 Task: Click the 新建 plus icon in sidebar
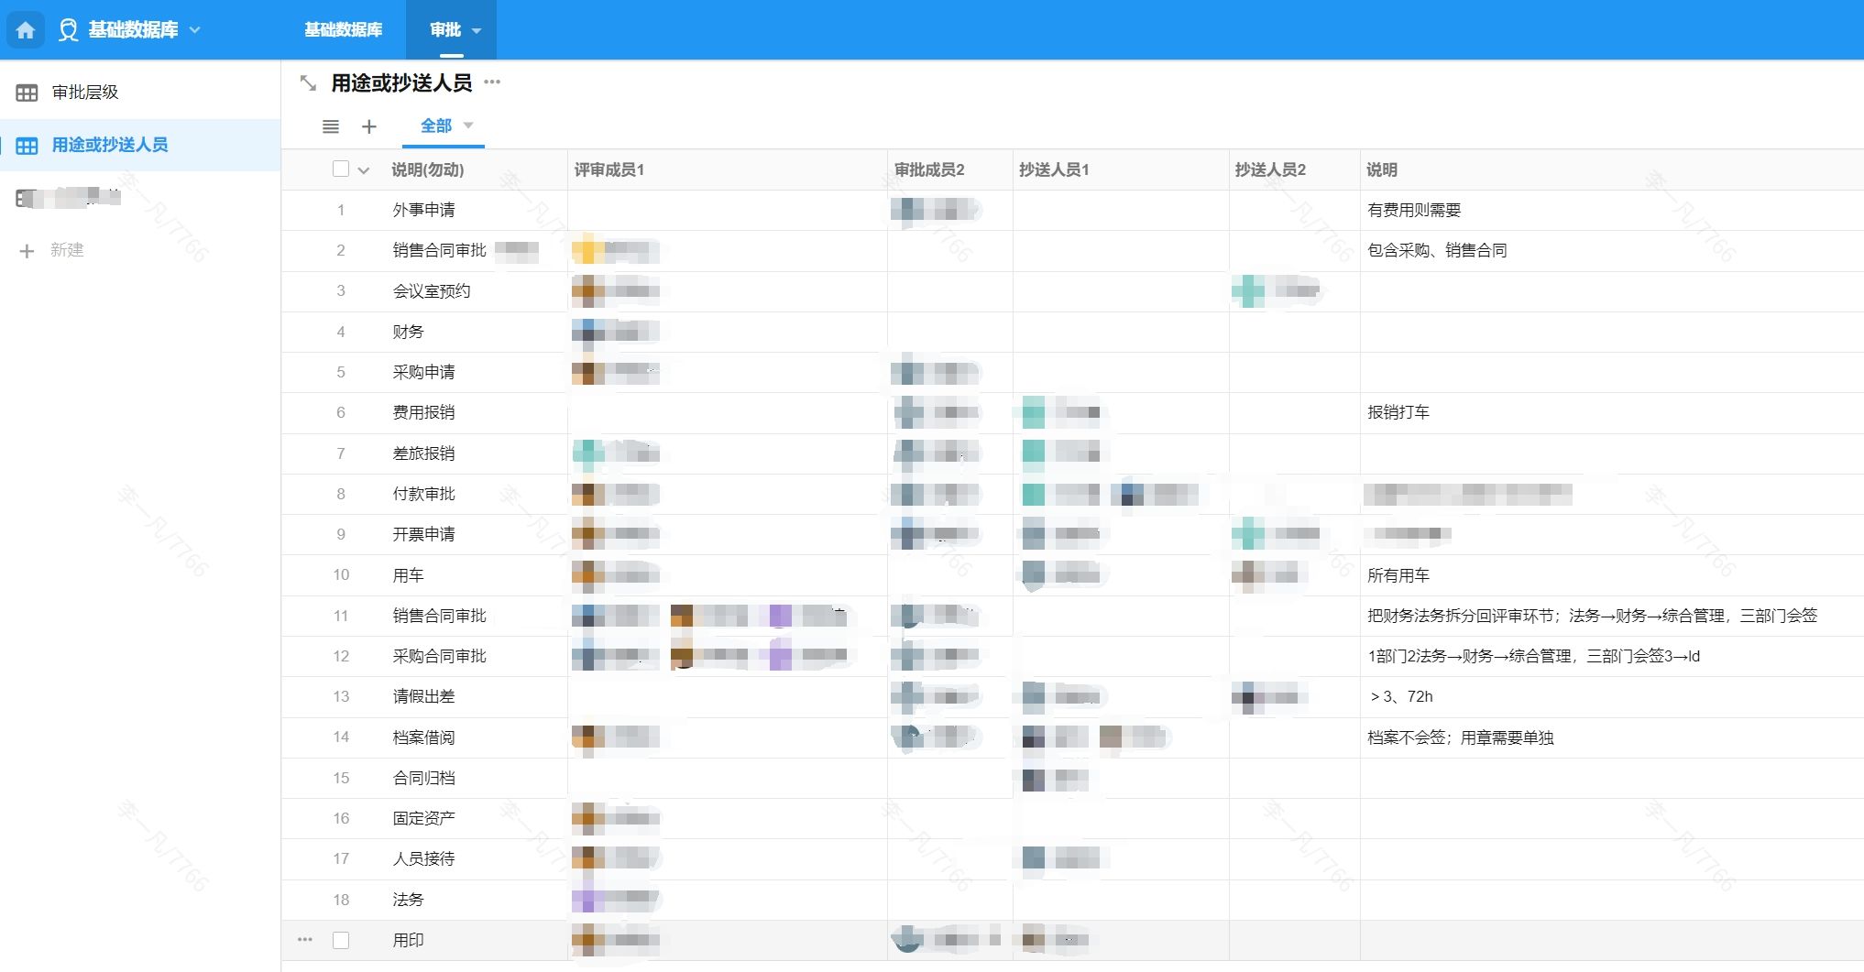click(x=27, y=251)
